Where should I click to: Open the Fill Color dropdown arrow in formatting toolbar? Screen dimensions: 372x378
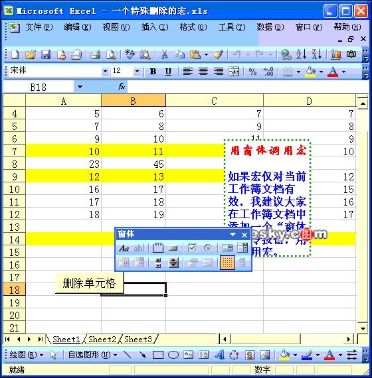321,72
